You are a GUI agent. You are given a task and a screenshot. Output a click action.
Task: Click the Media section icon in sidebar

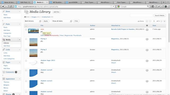coord(4,40)
